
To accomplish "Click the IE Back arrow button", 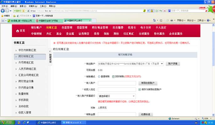I will pos(3,11).
